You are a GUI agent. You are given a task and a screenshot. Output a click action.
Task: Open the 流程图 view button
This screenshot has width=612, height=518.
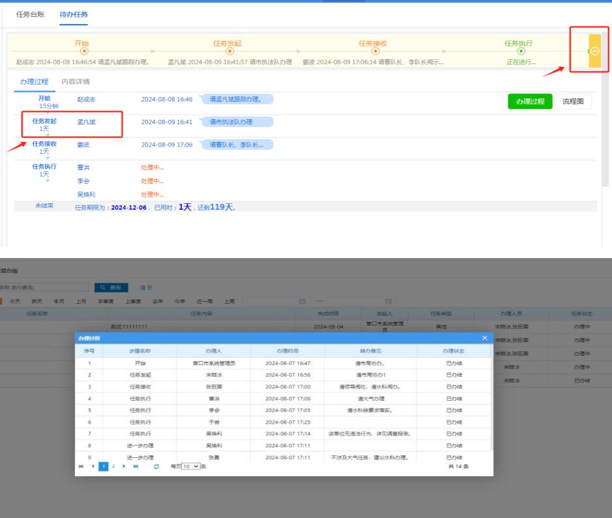coord(572,101)
